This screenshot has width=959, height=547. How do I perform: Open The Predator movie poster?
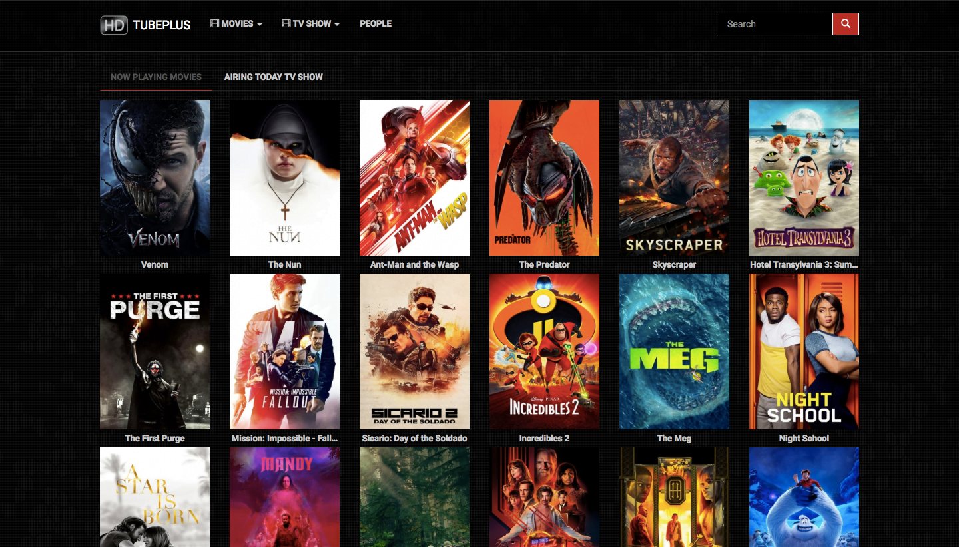coord(544,178)
